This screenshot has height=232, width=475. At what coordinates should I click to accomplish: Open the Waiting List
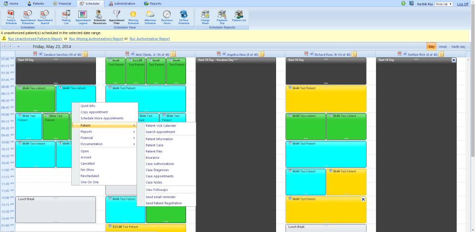(x=66, y=17)
